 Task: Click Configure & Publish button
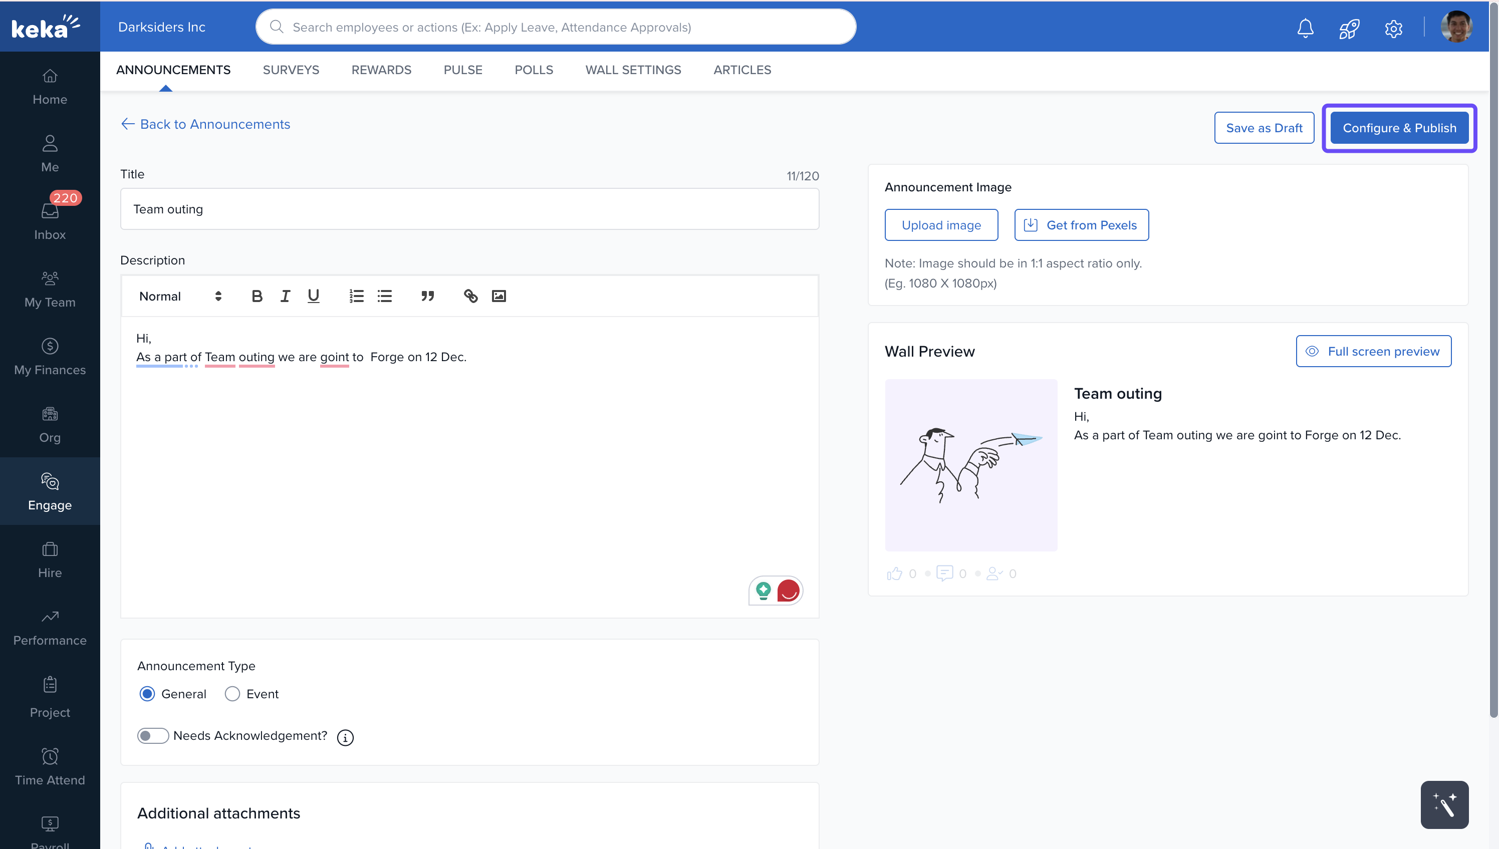[1399, 128]
